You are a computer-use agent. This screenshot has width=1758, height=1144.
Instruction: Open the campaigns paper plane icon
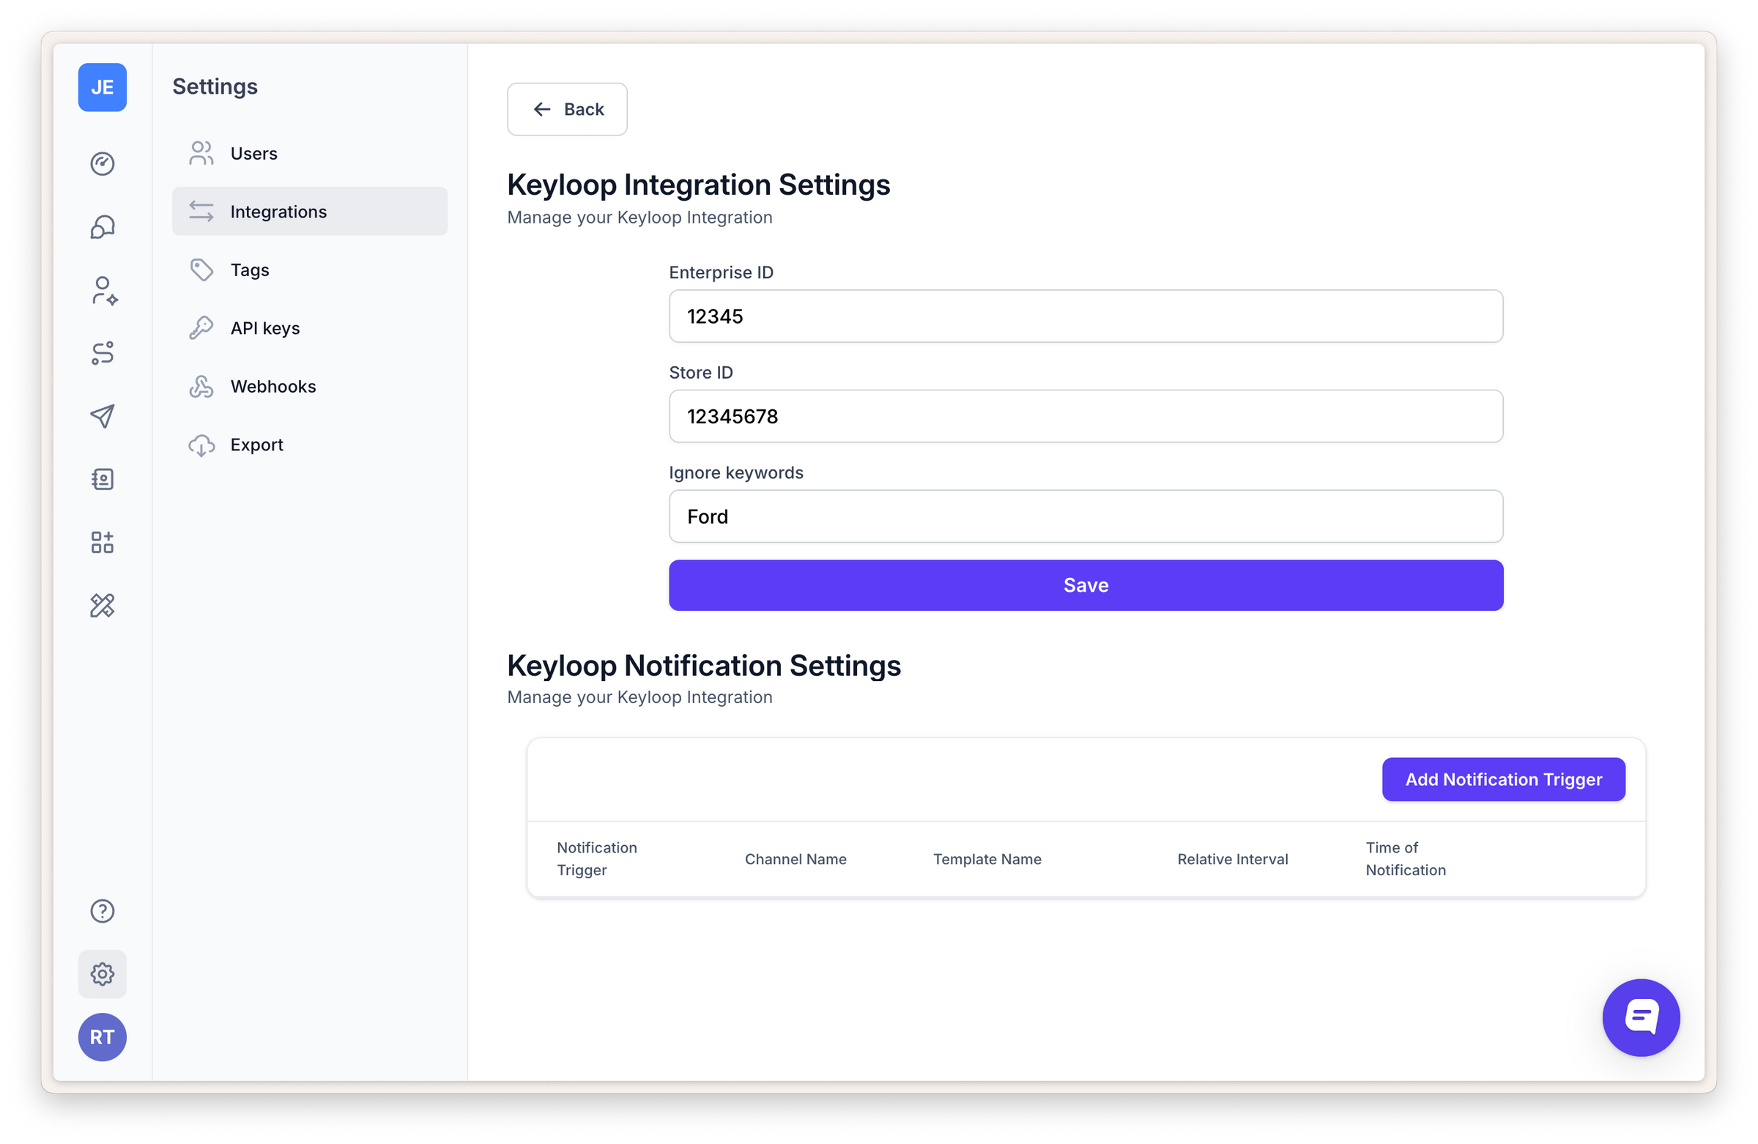(x=102, y=417)
